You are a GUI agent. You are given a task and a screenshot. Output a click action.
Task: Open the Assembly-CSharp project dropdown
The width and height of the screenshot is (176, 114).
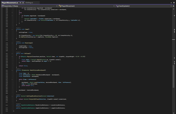tap(29, 6)
